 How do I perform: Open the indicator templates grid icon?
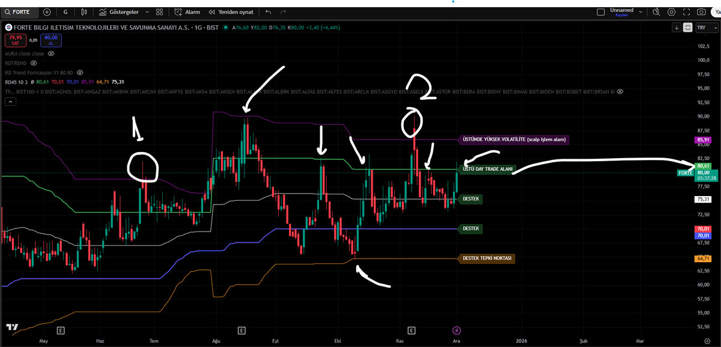click(x=159, y=11)
